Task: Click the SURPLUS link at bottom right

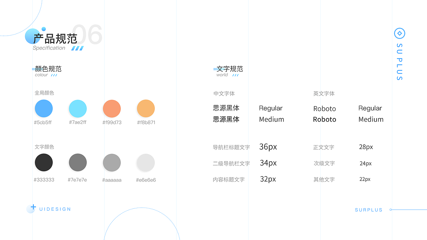Action: click(369, 210)
